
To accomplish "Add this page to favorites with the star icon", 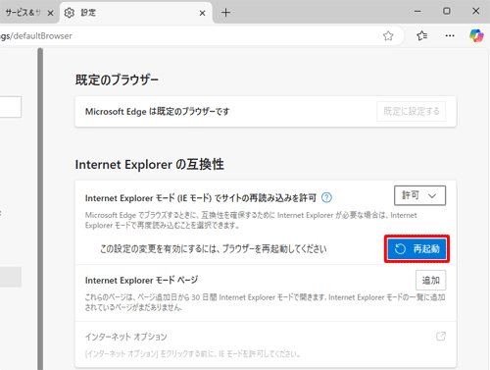I will pos(388,35).
